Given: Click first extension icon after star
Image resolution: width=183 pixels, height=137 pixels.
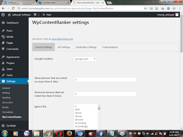Looking at the screenshot, I should click(151, 8).
